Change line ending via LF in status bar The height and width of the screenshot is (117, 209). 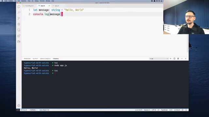(158, 110)
